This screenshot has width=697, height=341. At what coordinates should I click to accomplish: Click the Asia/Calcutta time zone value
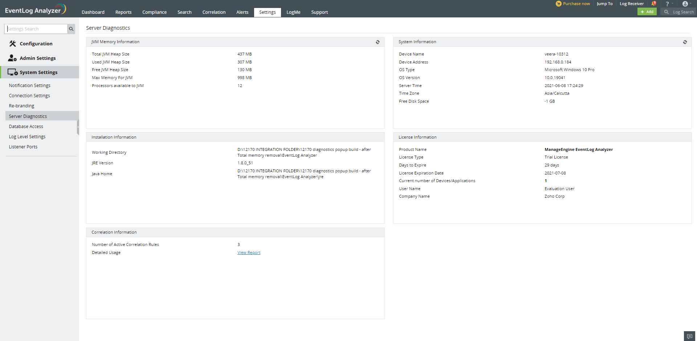557,94
